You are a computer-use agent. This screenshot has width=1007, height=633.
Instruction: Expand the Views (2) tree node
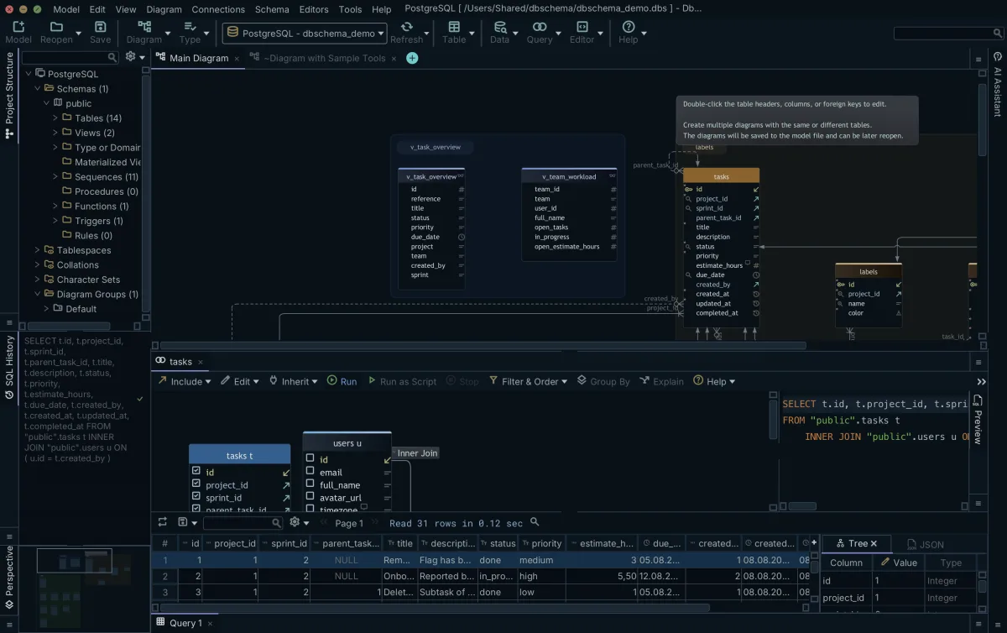coord(55,133)
